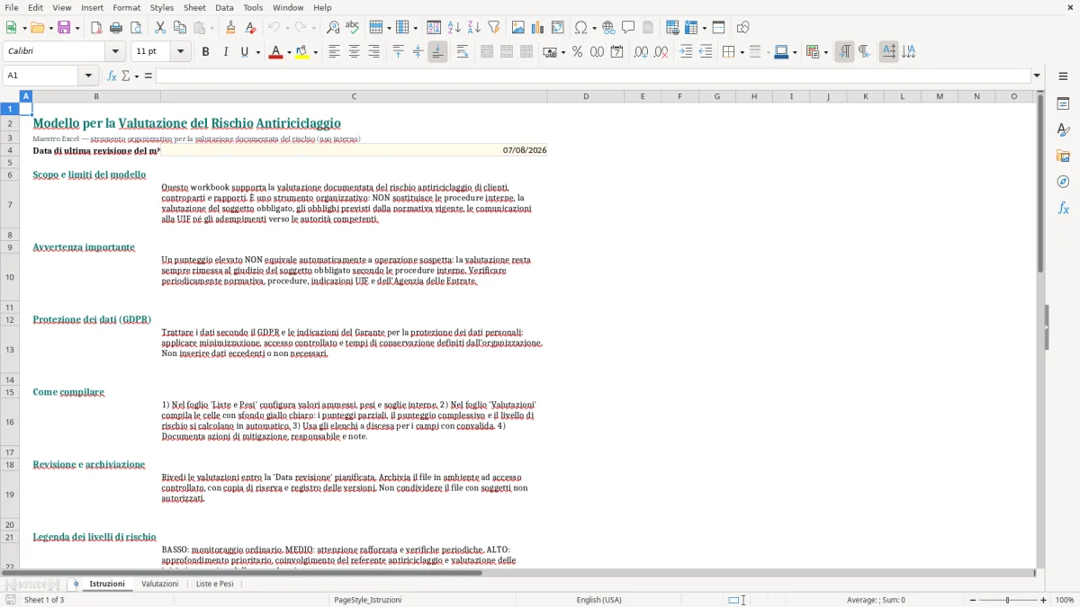Click the zoom slider handle
This screenshot has width=1080, height=607.
coord(1008,600)
